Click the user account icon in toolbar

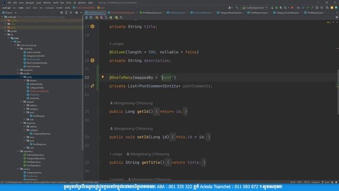(230, 8)
